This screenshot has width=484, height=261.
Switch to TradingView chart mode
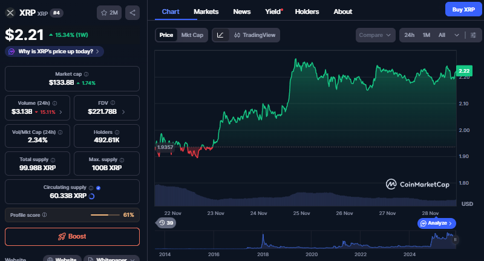pos(255,35)
